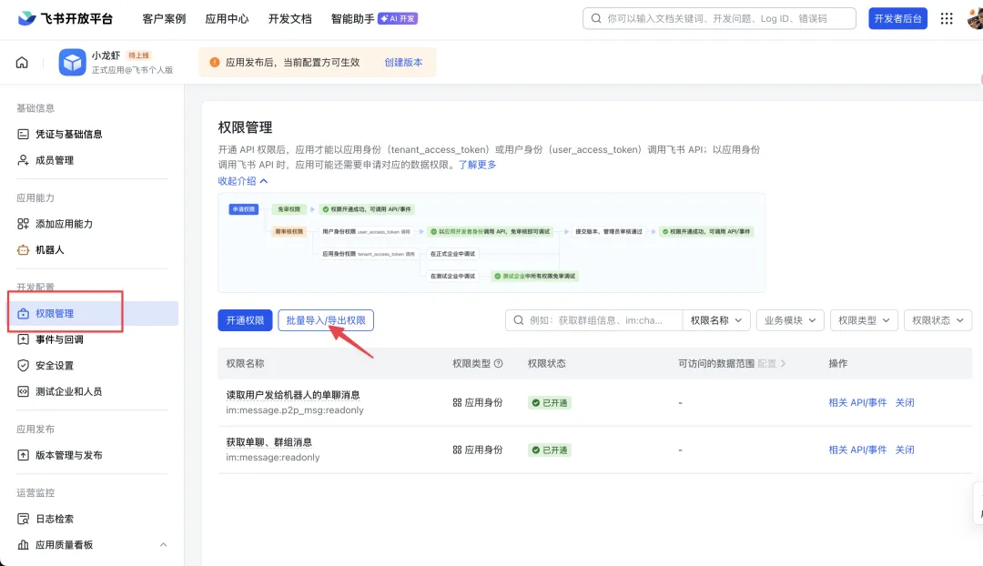Screen dimensions: 983x566
Task: Focus the top documentation search field
Action: click(x=719, y=19)
